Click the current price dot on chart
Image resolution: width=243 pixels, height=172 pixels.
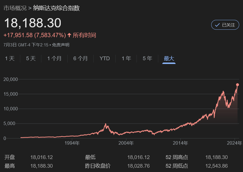238,85
